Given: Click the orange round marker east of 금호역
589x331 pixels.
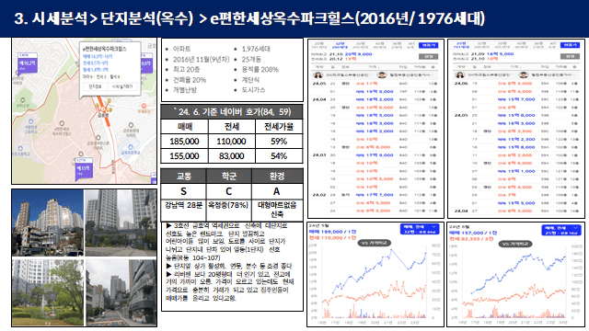Looking at the screenshot, I should click(144, 106).
